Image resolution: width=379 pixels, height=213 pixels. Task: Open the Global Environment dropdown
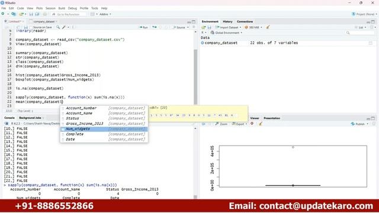click(226, 33)
